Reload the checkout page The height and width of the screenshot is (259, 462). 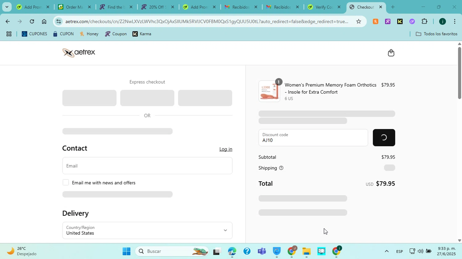pyautogui.click(x=32, y=22)
